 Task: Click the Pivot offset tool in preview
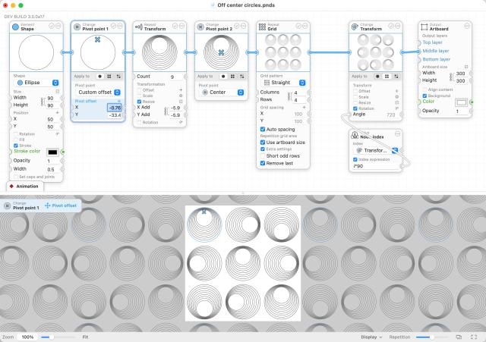click(61, 206)
